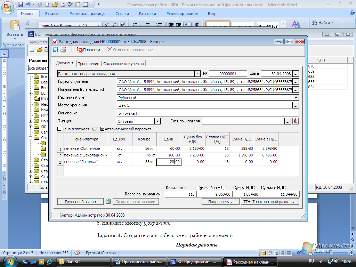Viewport: 356px width, 267px height.
Task: Open Windows Media Player quick launch icon
Action: (41, 262)
